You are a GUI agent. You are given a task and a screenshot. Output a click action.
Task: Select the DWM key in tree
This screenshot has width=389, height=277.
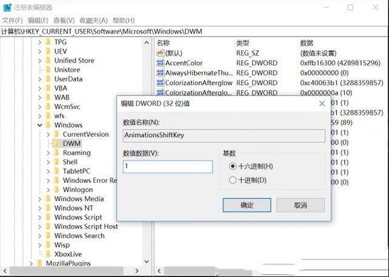tap(72, 143)
